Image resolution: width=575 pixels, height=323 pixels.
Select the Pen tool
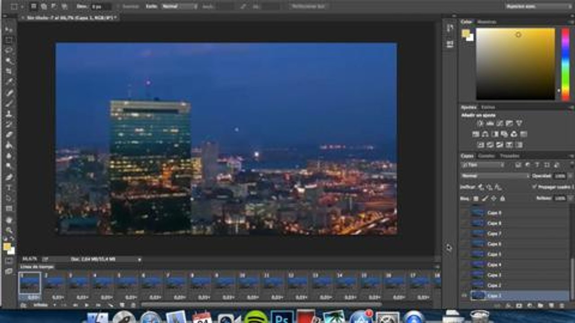(x=9, y=177)
